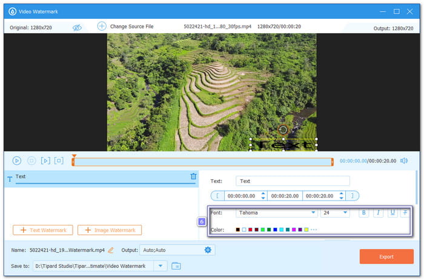Expand the Save to path dropdown
424x280 pixels.
161,266
